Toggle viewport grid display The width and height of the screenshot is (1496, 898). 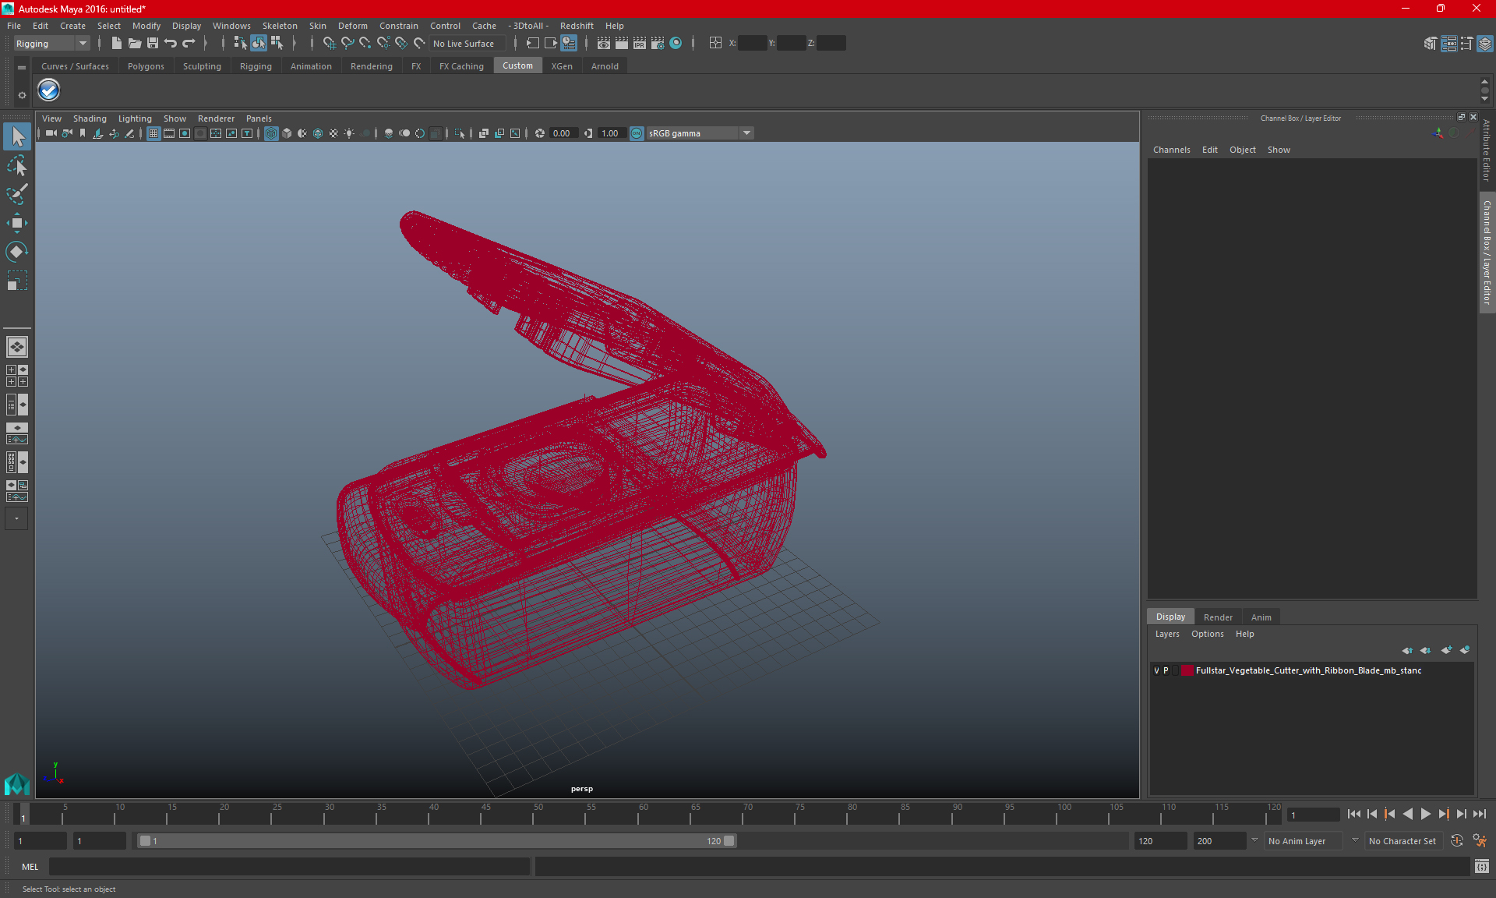click(153, 133)
